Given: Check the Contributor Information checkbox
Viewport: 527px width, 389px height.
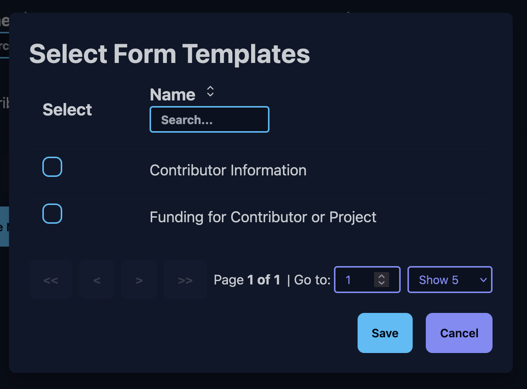Looking at the screenshot, I should pos(52,167).
